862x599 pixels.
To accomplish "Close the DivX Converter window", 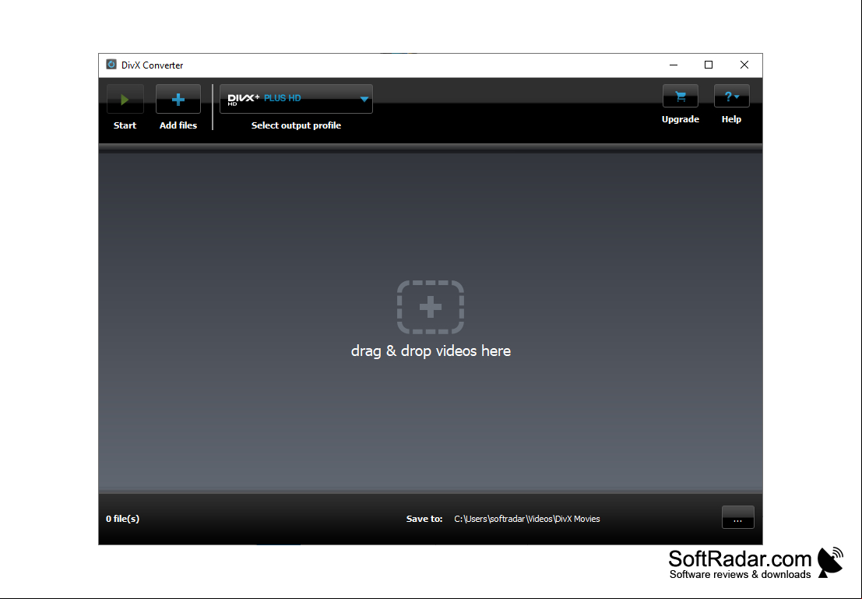I will point(744,65).
